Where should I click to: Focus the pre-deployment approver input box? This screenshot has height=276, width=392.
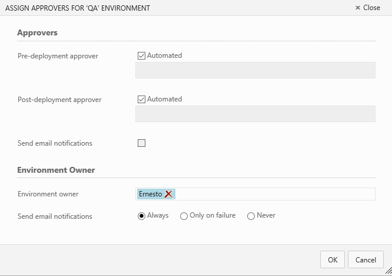tap(255, 70)
